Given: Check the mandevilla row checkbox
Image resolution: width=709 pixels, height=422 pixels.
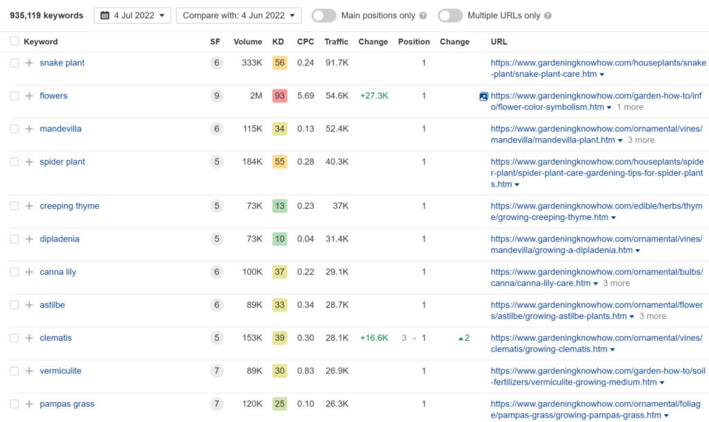Looking at the screenshot, I should click(x=15, y=129).
